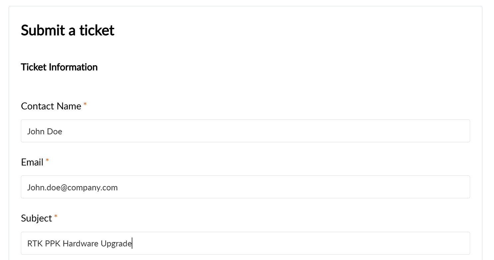Click the "Submit a ticket" page heading

(68, 30)
